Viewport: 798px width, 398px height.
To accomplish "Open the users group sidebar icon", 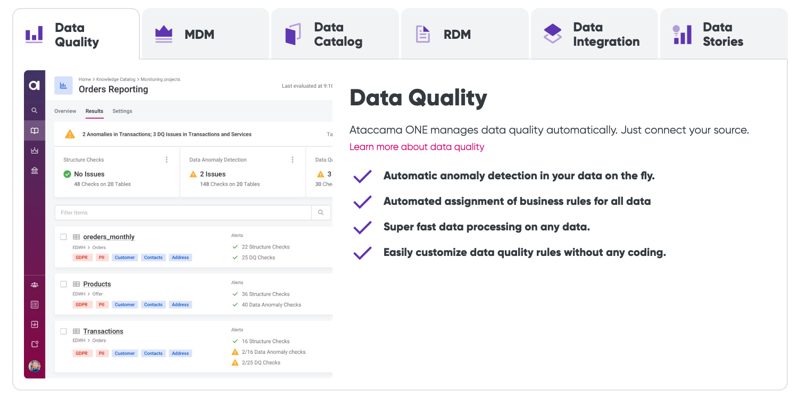I will pyautogui.click(x=35, y=285).
